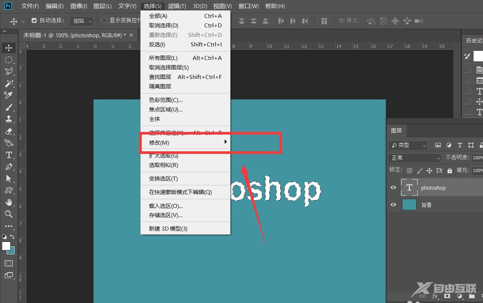Toggle adjustment layer filter
Viewport: 483px width, 303px height.
449,145
